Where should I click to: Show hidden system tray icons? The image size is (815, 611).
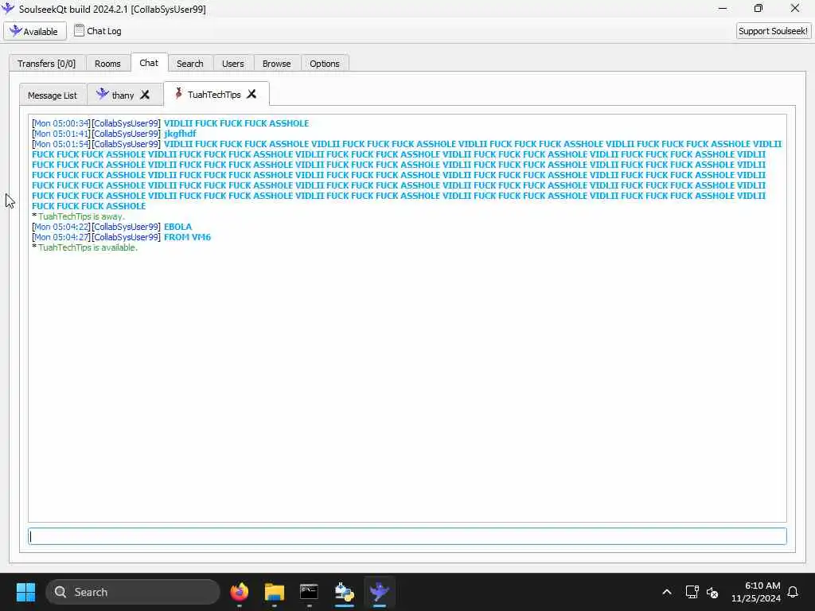coord(667,592)
